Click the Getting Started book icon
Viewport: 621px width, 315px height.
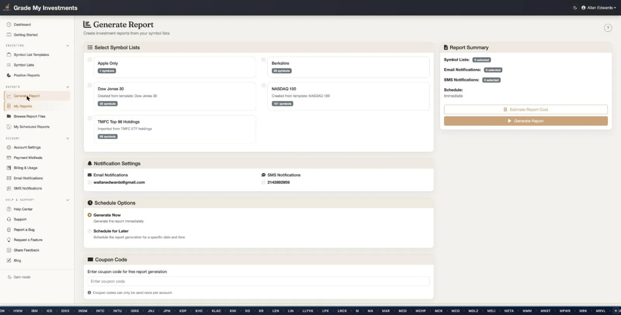(9, 35)
